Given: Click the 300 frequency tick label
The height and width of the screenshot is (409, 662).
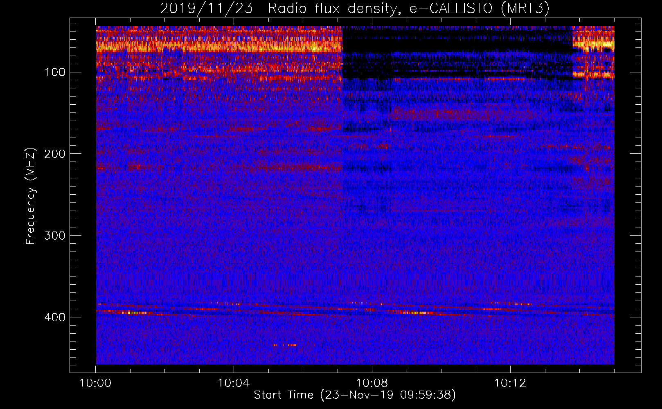Looking at the screenshot, I should (x=55, y=236).
